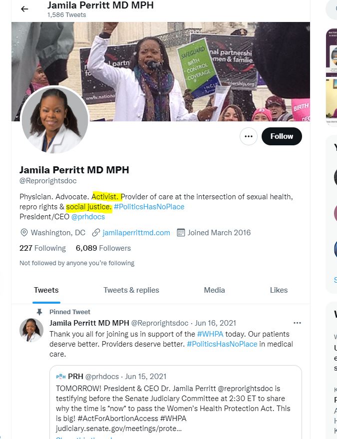Open the #WHPA hashtag in the pinned tweet
Image resolution: width=337 pixels, height=439 pixels.
(x=210, y=334)
